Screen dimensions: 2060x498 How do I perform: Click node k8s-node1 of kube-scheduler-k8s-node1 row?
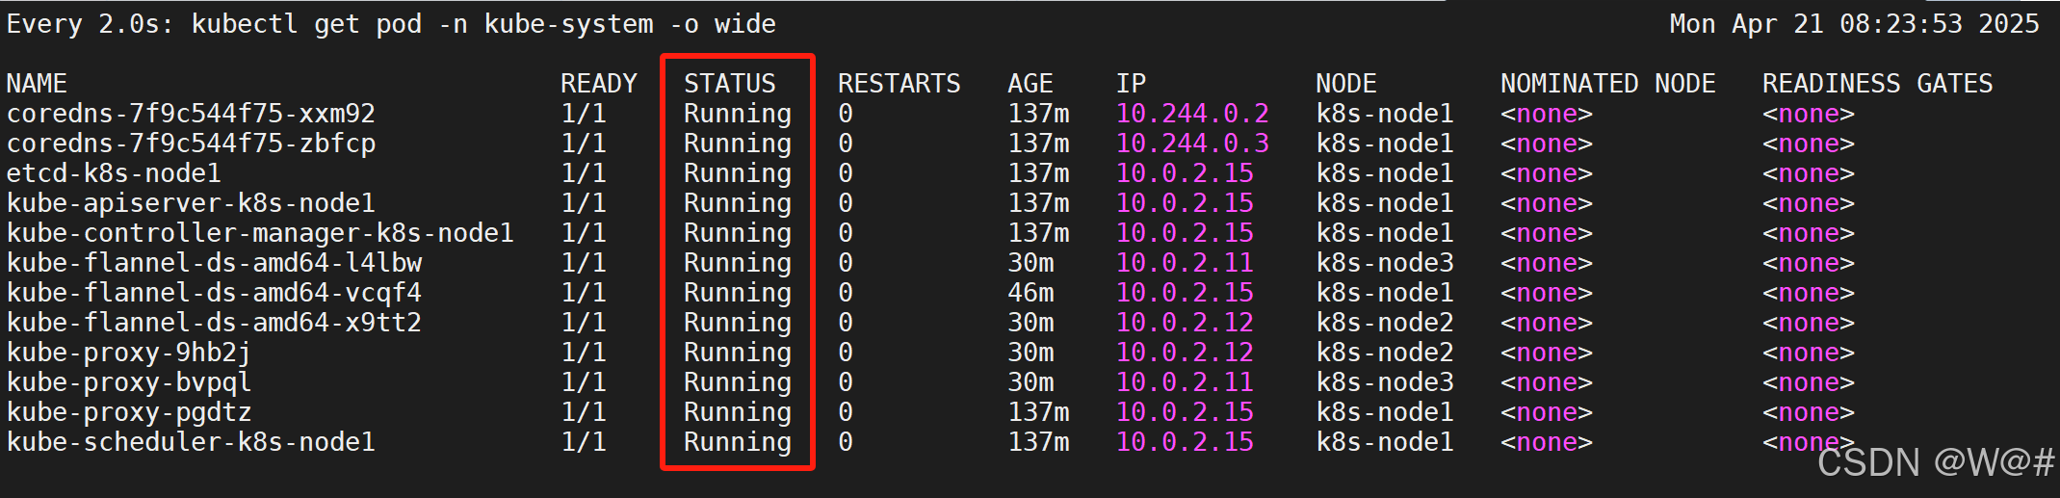pos(1385,442)
